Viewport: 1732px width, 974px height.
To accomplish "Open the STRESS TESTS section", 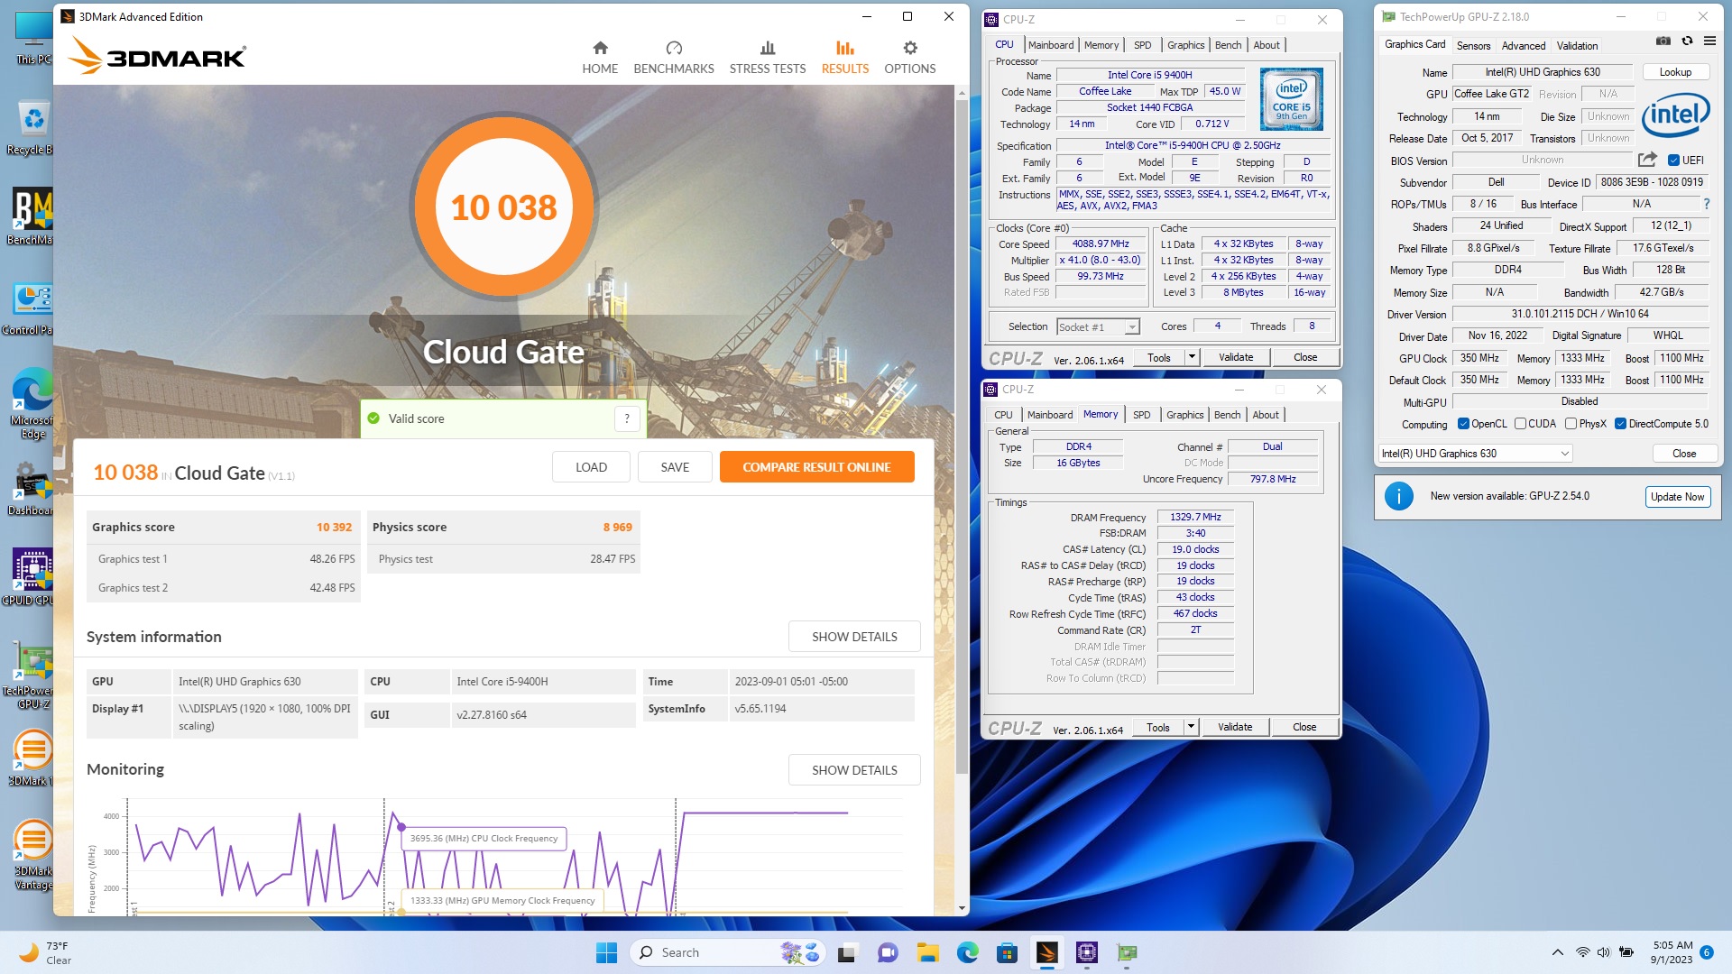I will pos(768,57).
